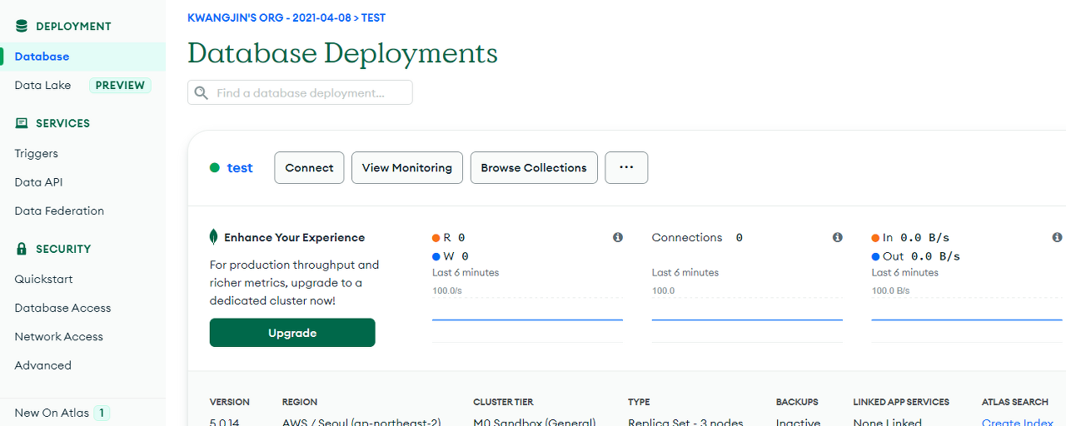This screenshot has width=1066, height=426.
Task: Click the Security lock icon
Action: [x=22, y=249]
